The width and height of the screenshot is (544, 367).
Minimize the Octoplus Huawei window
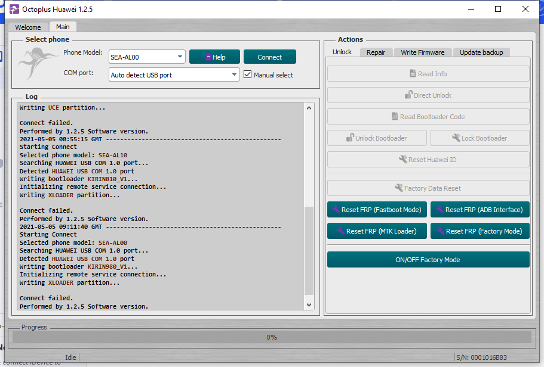click(471, 9)
